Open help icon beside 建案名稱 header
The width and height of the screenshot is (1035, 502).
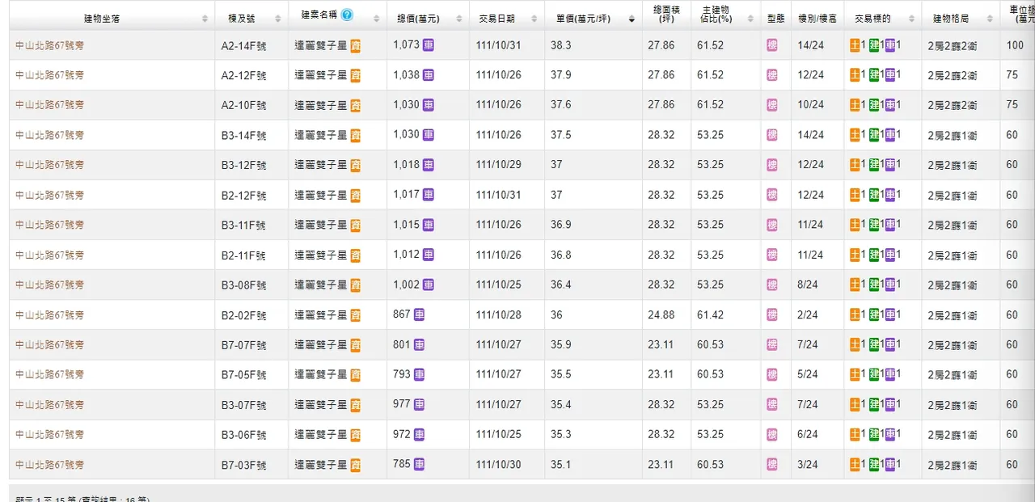tap(347, 15)
